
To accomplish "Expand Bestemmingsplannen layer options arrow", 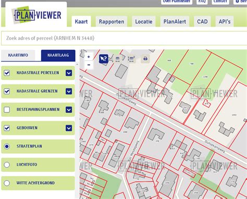I will [x=69, y=109].
